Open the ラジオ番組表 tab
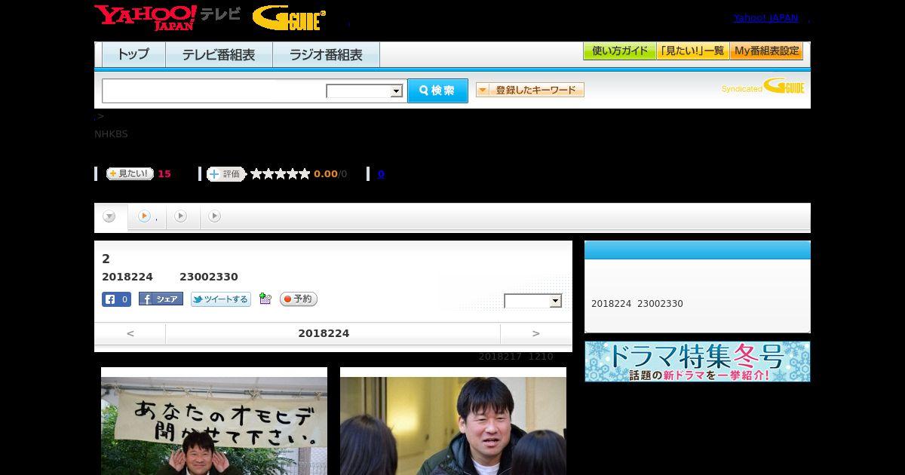Screen dimensions: 905x475 (326, 55)
